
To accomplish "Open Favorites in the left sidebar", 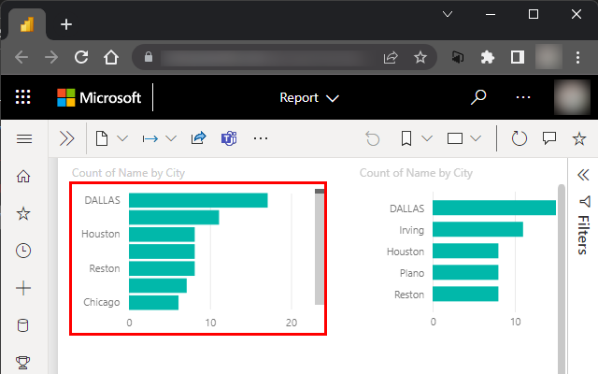I will (x=24, y=214).
